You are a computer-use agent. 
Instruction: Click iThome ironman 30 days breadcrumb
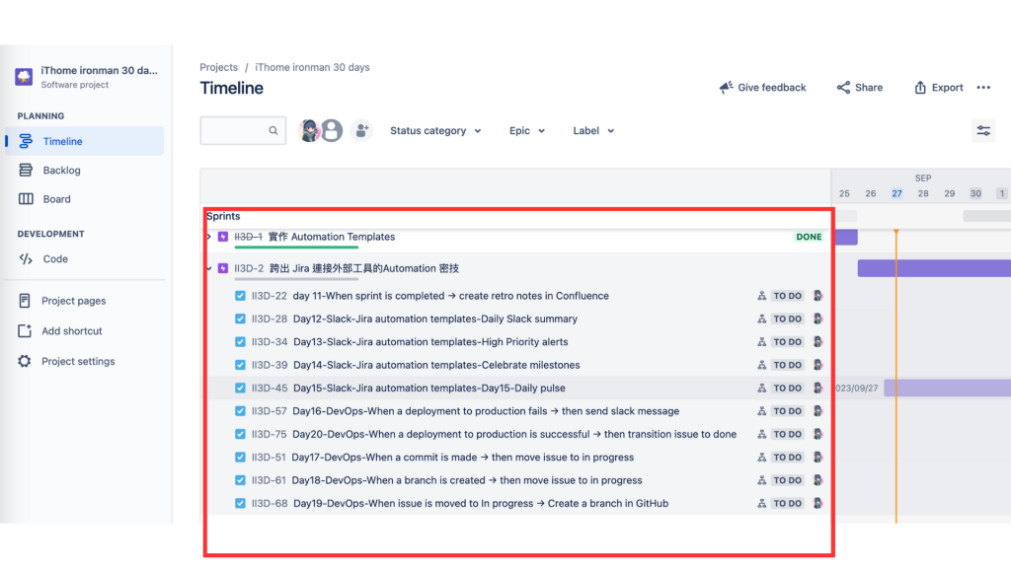pyautogui.click(x=312, y=67)
